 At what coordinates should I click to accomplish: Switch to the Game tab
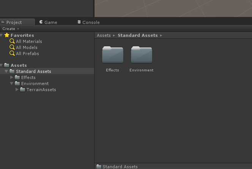pos(48,22)
